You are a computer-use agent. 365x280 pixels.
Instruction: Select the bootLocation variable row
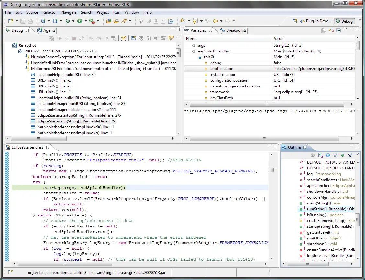click(269, 69)
